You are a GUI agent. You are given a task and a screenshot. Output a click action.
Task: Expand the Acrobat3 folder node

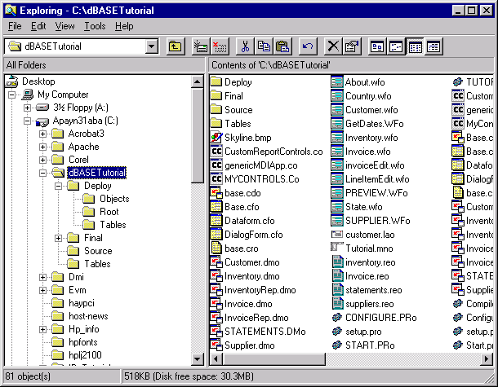click(x=43, y=134)
